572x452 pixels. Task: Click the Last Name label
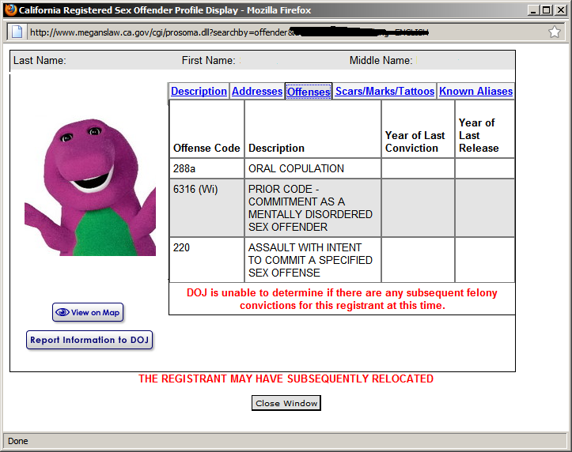(x=40, y=61)
